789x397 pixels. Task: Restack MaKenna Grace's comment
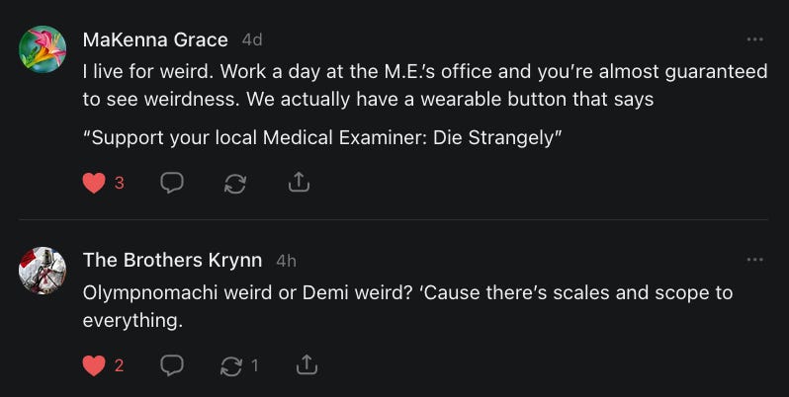pyautogui.click(x=235, y=183)
